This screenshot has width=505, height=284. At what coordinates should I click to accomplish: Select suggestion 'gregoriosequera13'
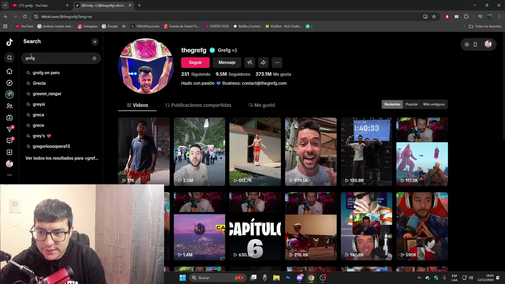(x=51, y=146)
